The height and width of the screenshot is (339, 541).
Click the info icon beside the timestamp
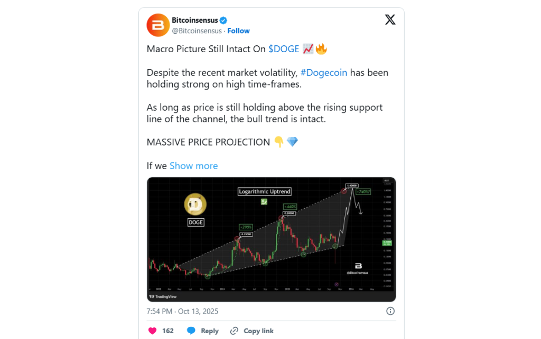pos(390,311)
